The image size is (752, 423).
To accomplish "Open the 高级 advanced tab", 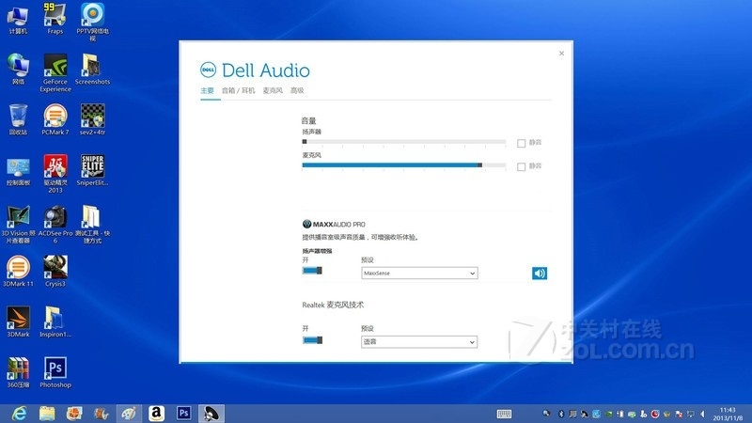I will pos(297,91).
